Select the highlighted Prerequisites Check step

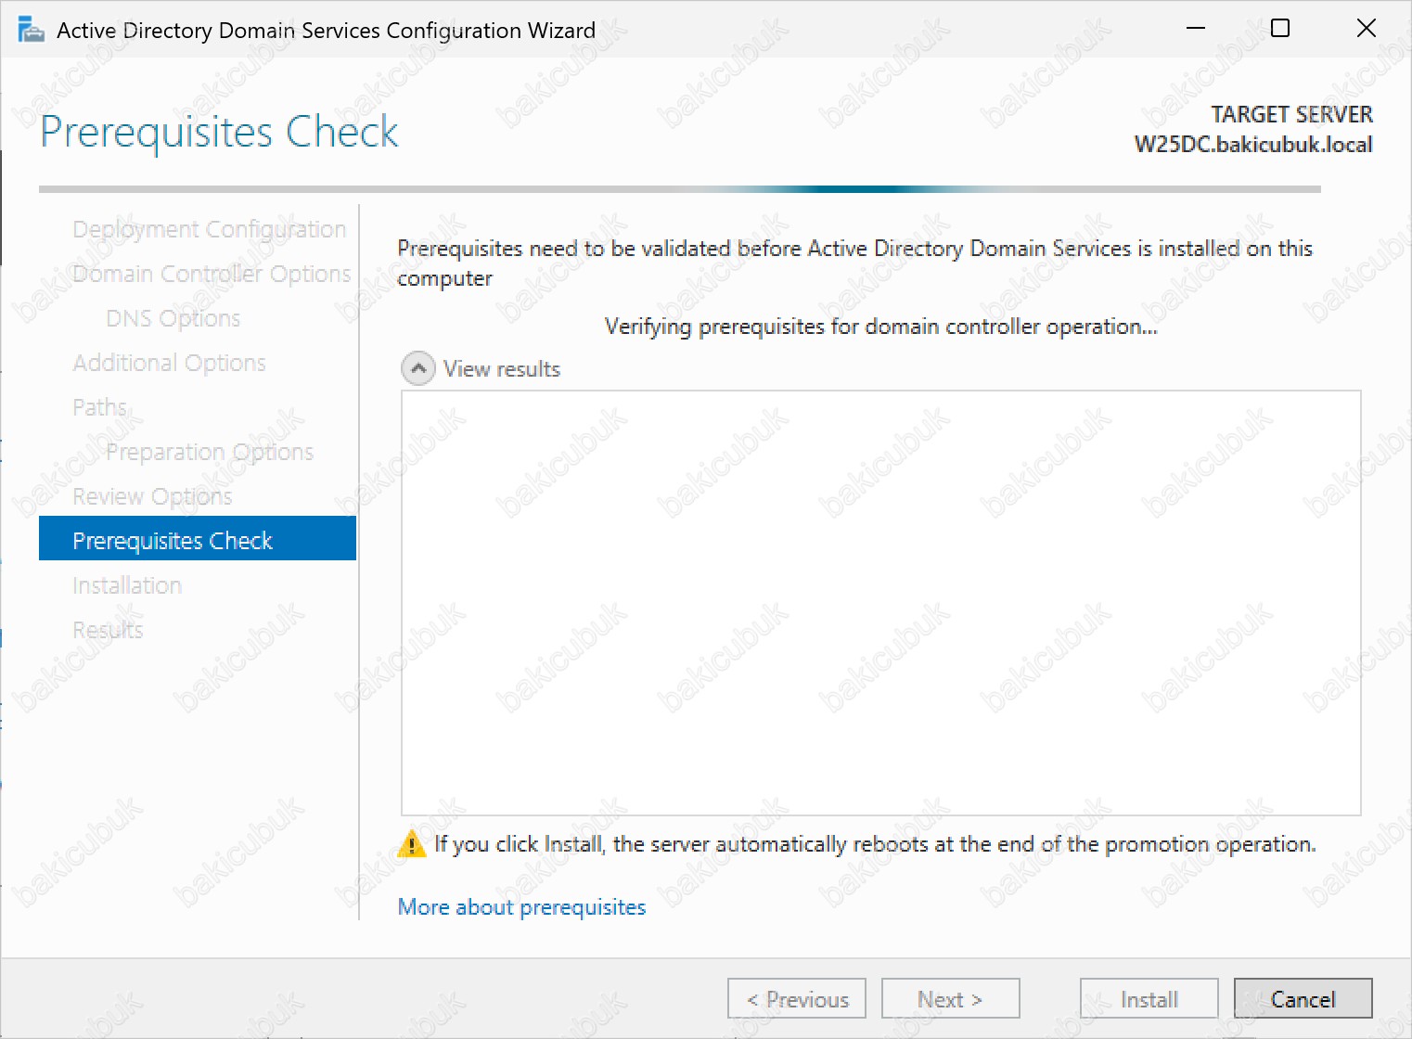pyautogui.click(x=198, y=539)
